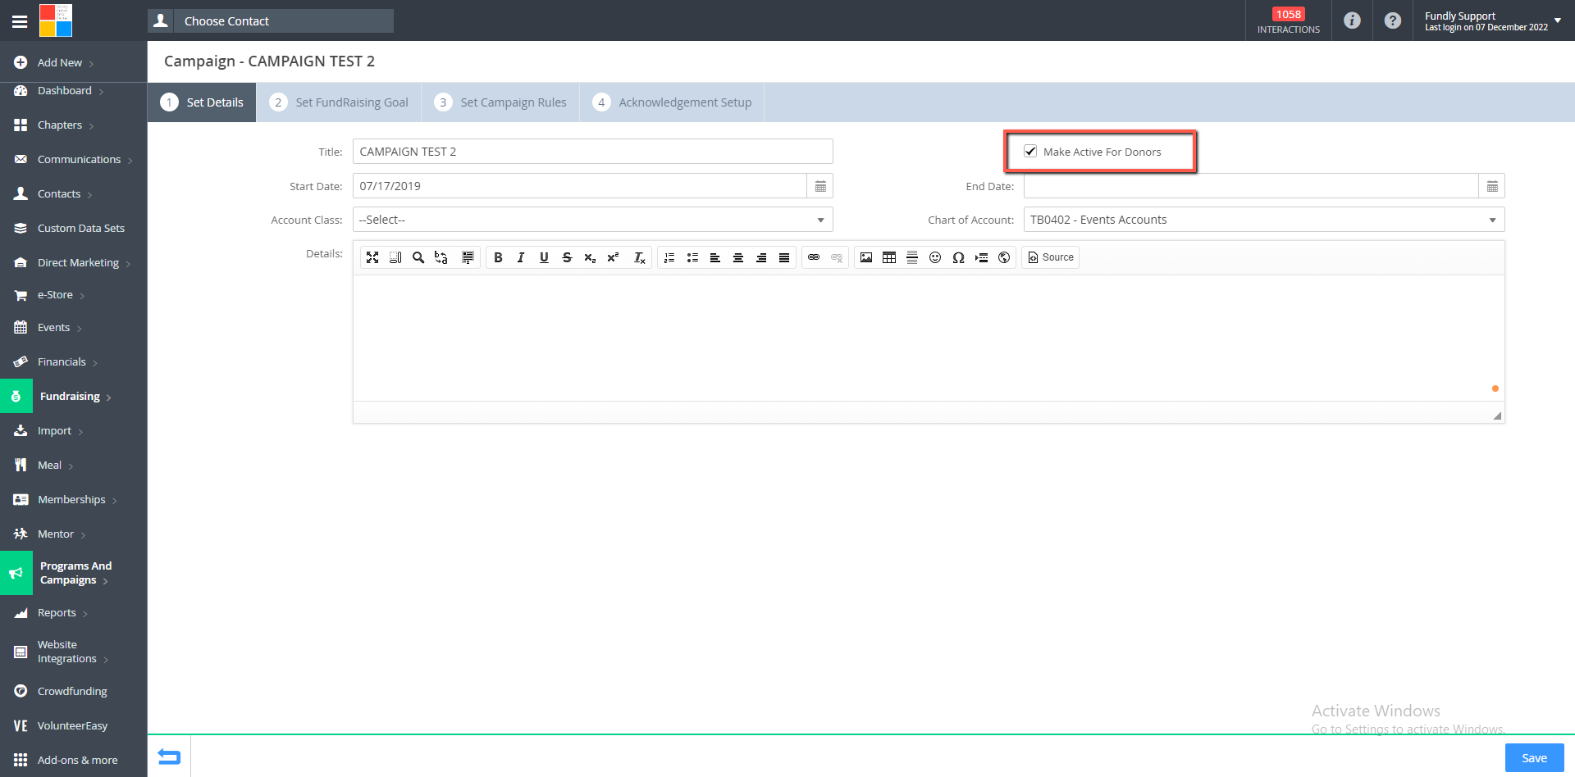Image resolution: width=1575 pixels, height=777 pixels.
Task: Click the Title input field
Action: pos(592,152)
